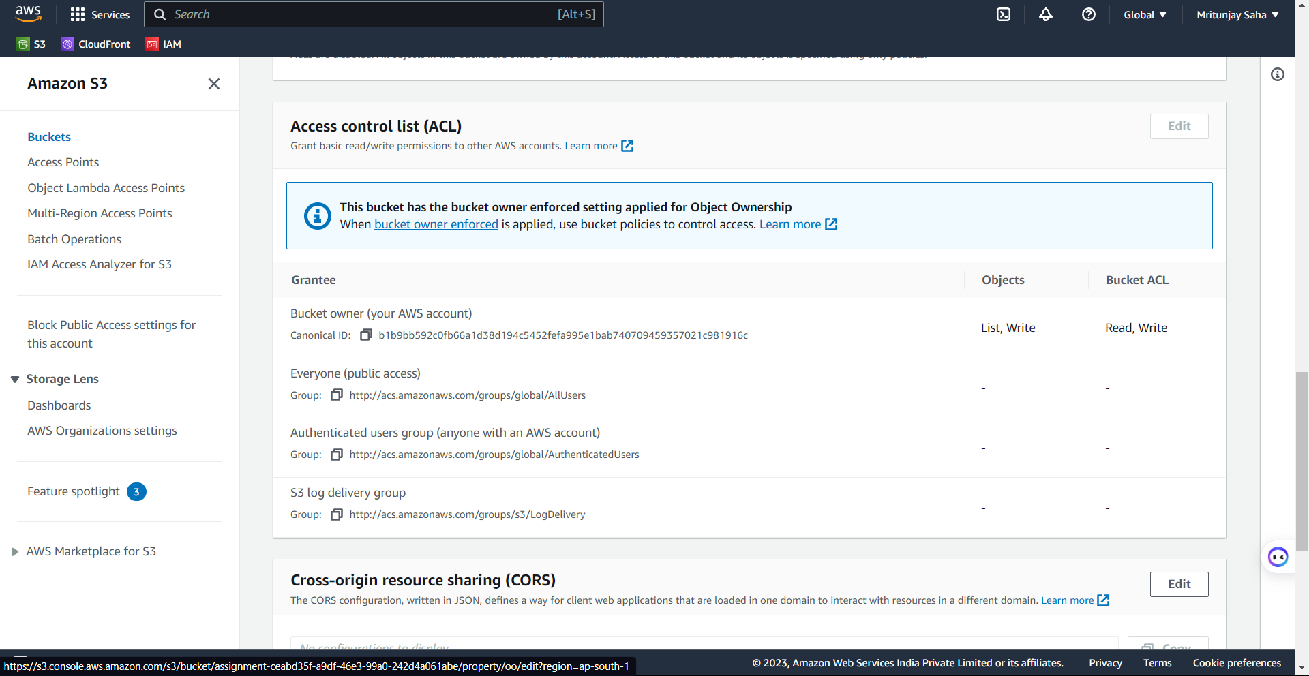Click the page vertical scrollbar
This screenshot has height=676, width=1309.
point(1302,461)
